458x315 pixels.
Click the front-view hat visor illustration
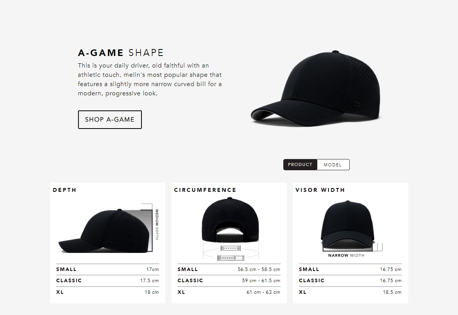(x=347, y=225)
